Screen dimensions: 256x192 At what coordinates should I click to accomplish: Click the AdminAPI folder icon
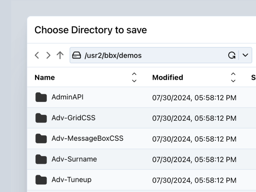coord(41,97)
